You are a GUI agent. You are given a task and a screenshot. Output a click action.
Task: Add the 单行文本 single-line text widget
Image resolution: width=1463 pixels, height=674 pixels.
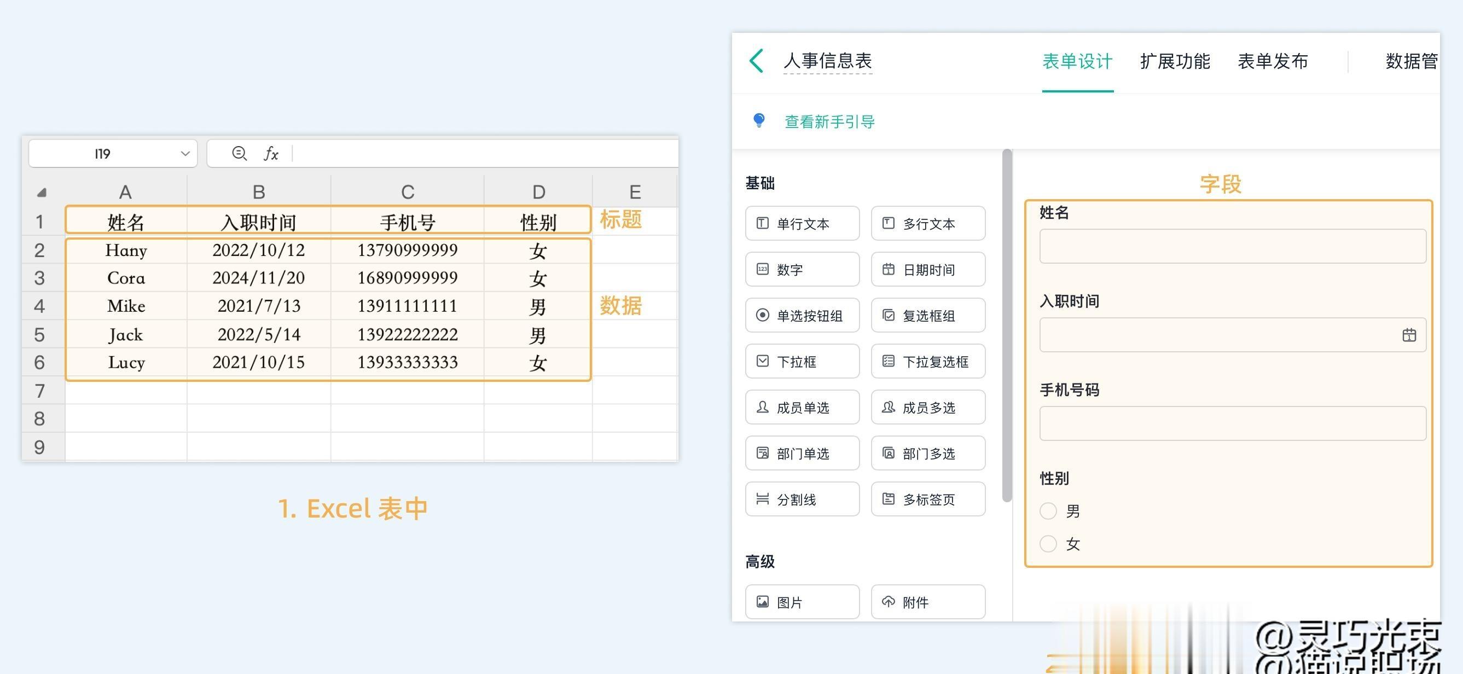click(x=802, y=224)
